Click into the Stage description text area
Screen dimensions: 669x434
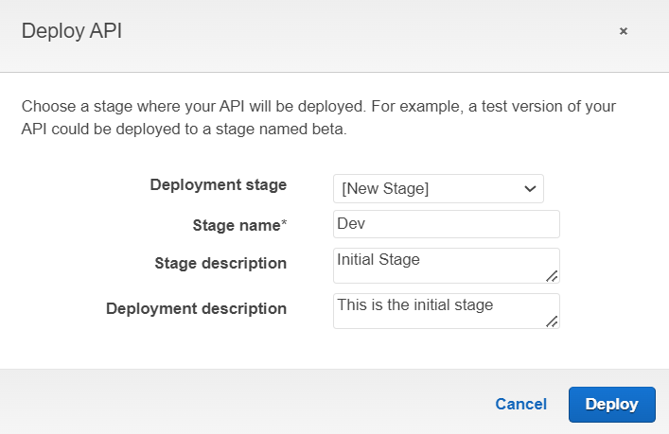(447, 266)
